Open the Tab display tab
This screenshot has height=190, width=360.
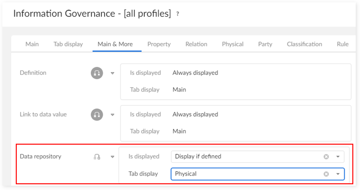tap(68, 44)
